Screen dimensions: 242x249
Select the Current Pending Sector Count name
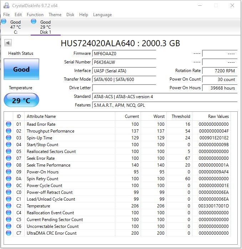point(55,220)
